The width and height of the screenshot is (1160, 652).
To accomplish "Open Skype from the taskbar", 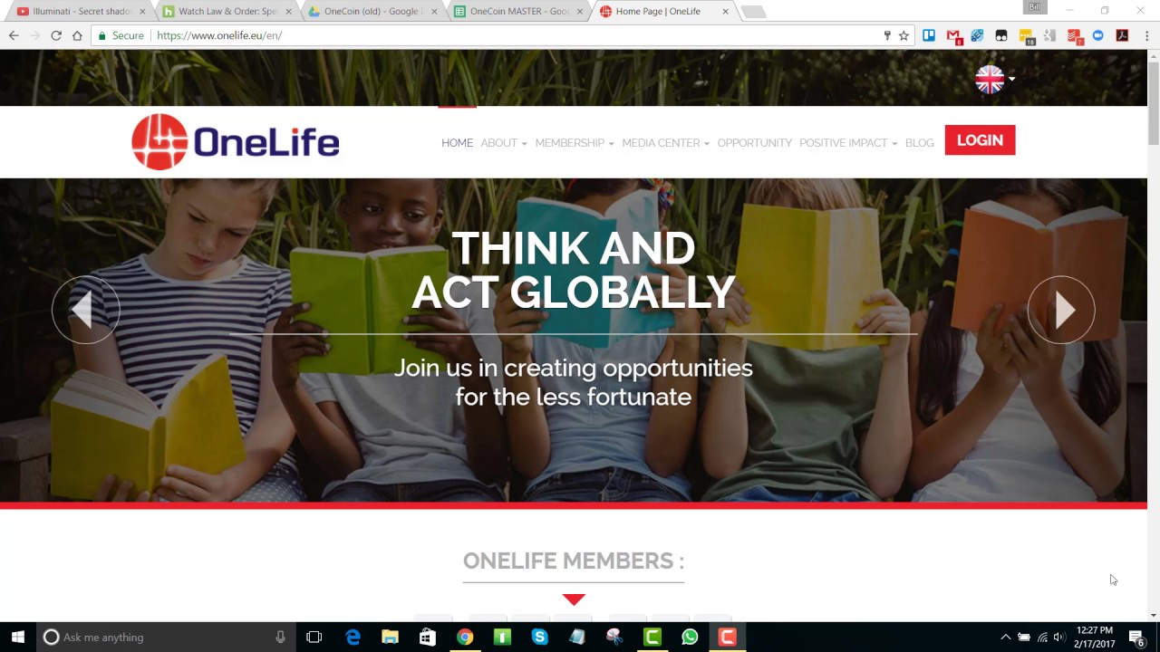I will pos(539,637).
